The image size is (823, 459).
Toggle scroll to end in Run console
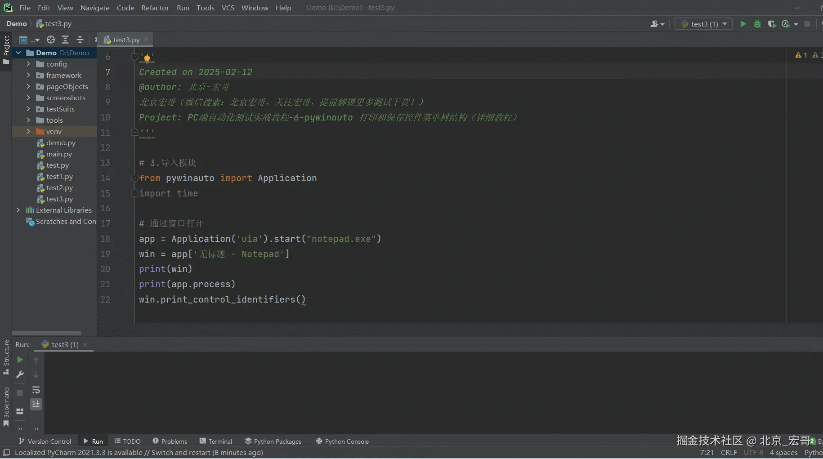click(x=36, y=404)
